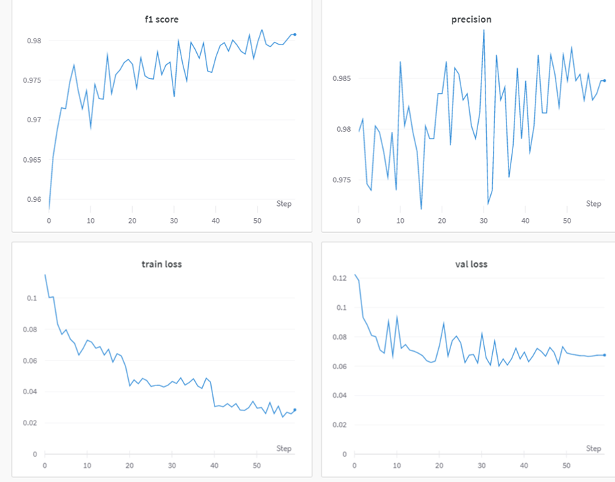Click the Step axis label in precision chart
Screen dimensions: 615x482
[x=593, y=204]
